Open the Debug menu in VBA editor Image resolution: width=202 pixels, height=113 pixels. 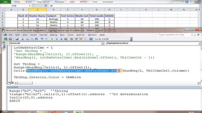pyautogui.click(x=54, y=35)
